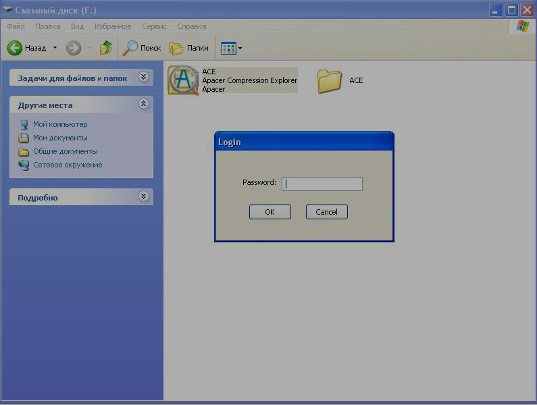Open the Apacer Compression Explorer application icon
The image size is (537, 405).
[182, 80]
